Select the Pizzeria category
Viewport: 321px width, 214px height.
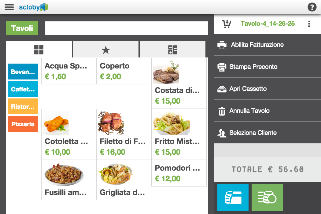[x=23, y=124]
